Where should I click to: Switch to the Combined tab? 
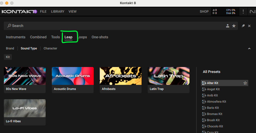(x=38, y=37)
